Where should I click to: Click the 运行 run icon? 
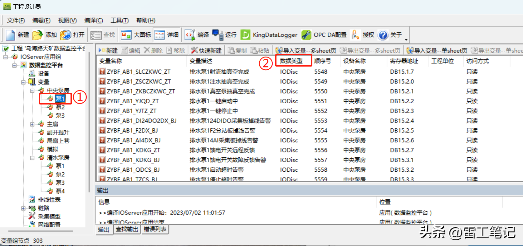218,35
